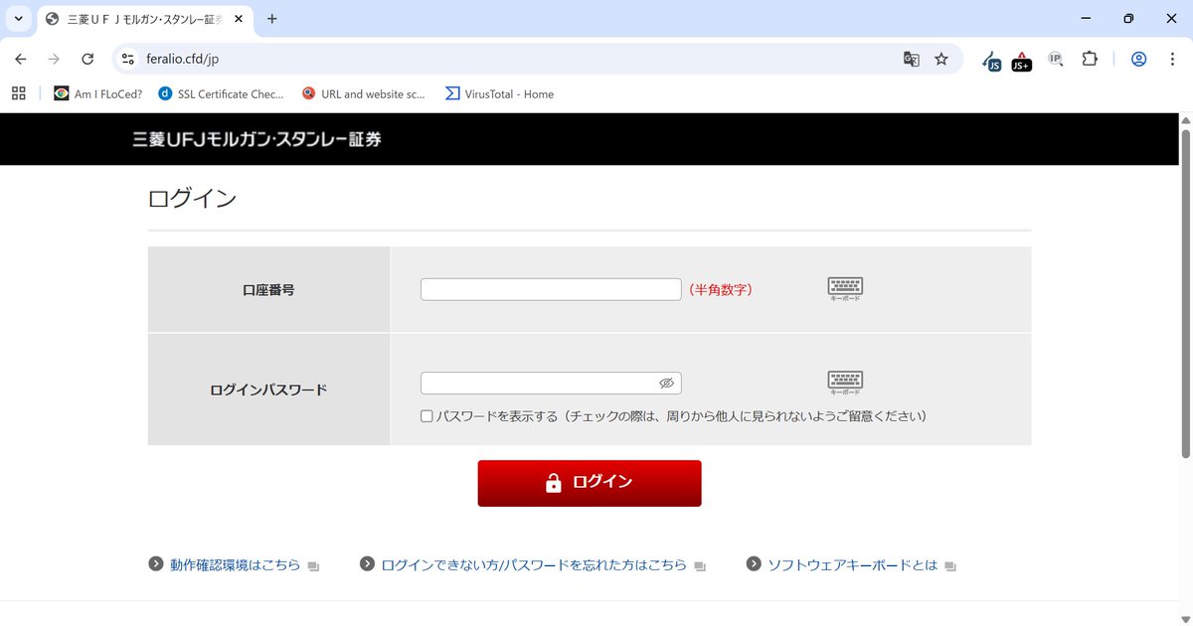Open software keyboard beside ログインパスワード field
This screenshot has height=626, width=1193.
pos(844,382)
